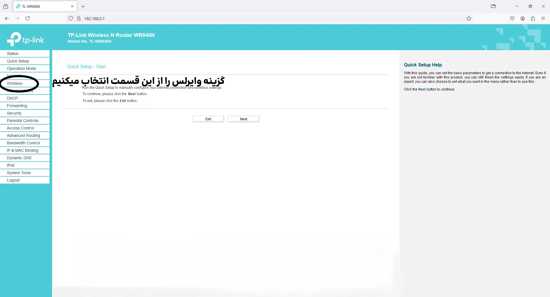This screenshot has height=297, width=550.
Task: Click the browser Forward arrow
Action: click(17, 18)
